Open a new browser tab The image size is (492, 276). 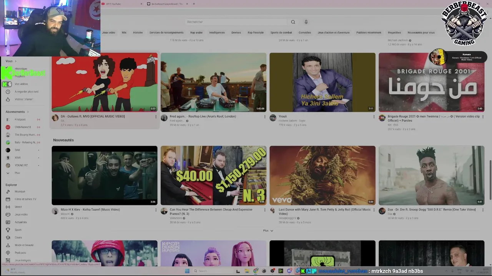194,4
